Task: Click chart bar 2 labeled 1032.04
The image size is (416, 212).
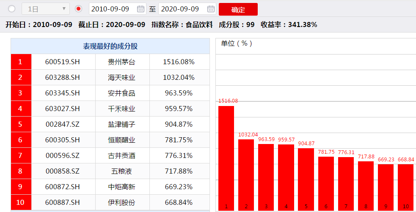Action: pyautogui.click(x=246, y=175)
